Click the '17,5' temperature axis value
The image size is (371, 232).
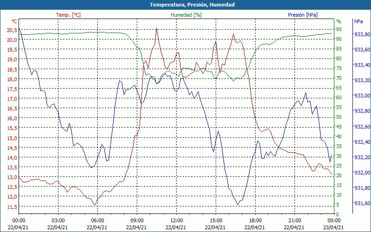[x=13, y=89]
